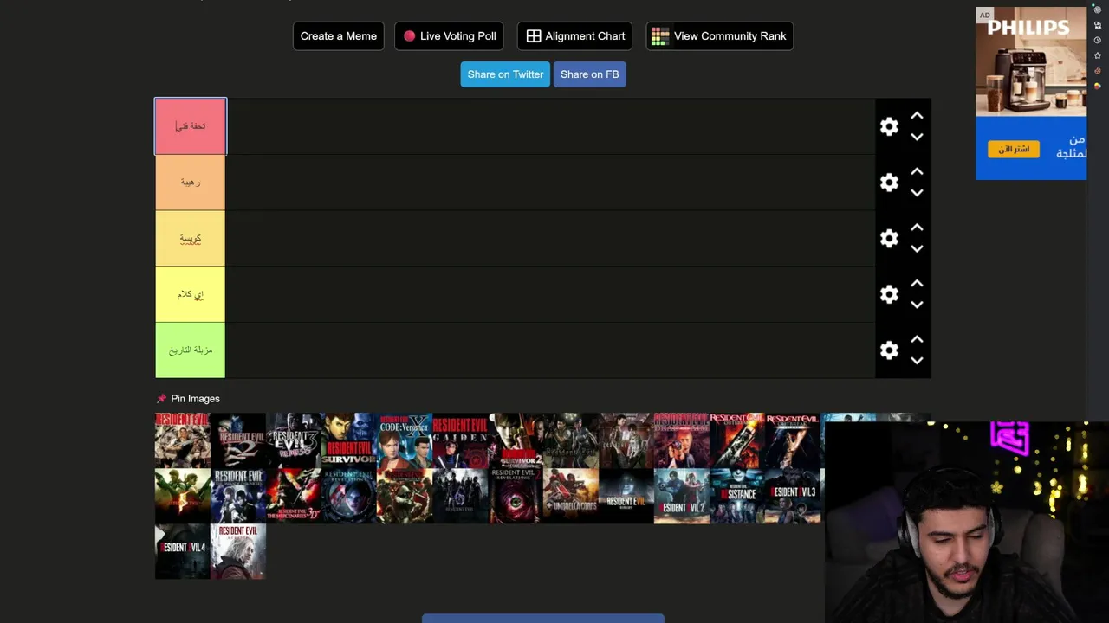
Task: Select the Resident Evil Survivor cover
Action: [x=349, y=440]
